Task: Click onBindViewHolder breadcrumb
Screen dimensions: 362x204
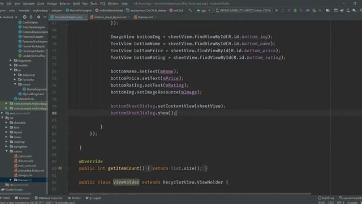Action: click(x=109, y=10)
